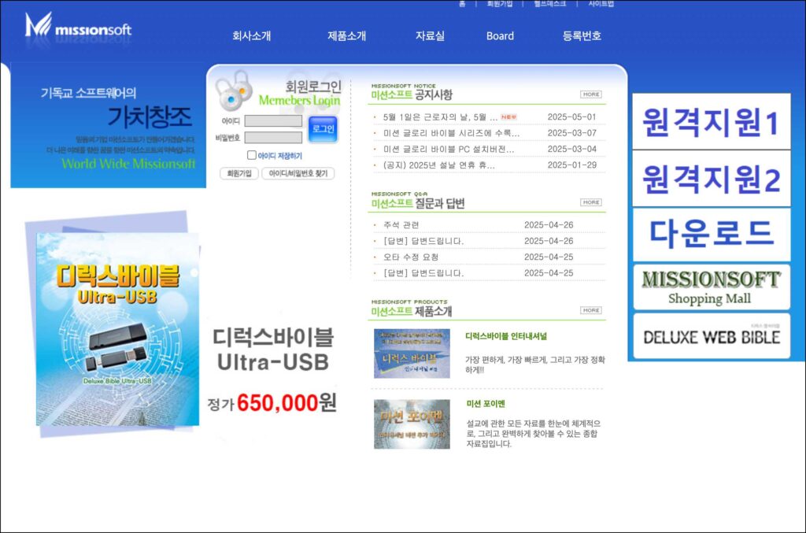Open the 회사소개 menu
Viewport: 806px width, 533px height.
point(251,36)
